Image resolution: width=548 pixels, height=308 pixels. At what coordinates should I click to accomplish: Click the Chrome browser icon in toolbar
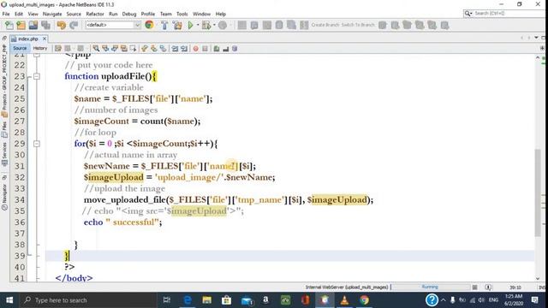tap(149, 25)
